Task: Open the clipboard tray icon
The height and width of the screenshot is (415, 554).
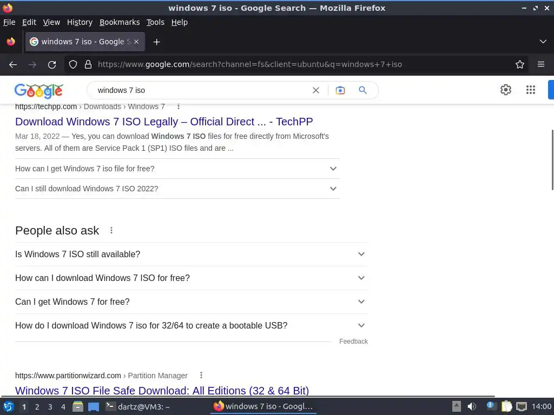Action: 506,406
